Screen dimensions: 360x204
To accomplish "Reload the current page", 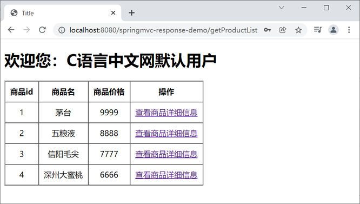I will click(42, 30).
